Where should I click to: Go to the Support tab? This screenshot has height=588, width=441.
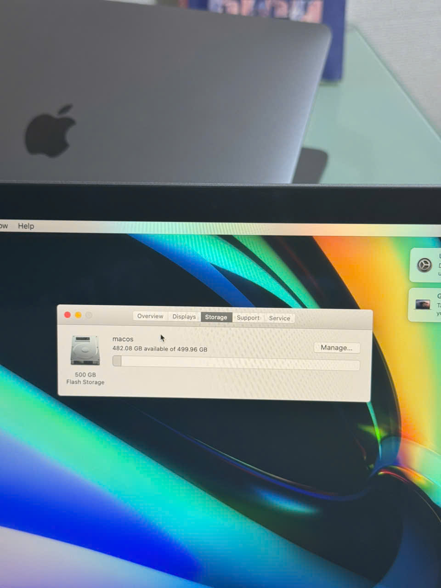248,317
